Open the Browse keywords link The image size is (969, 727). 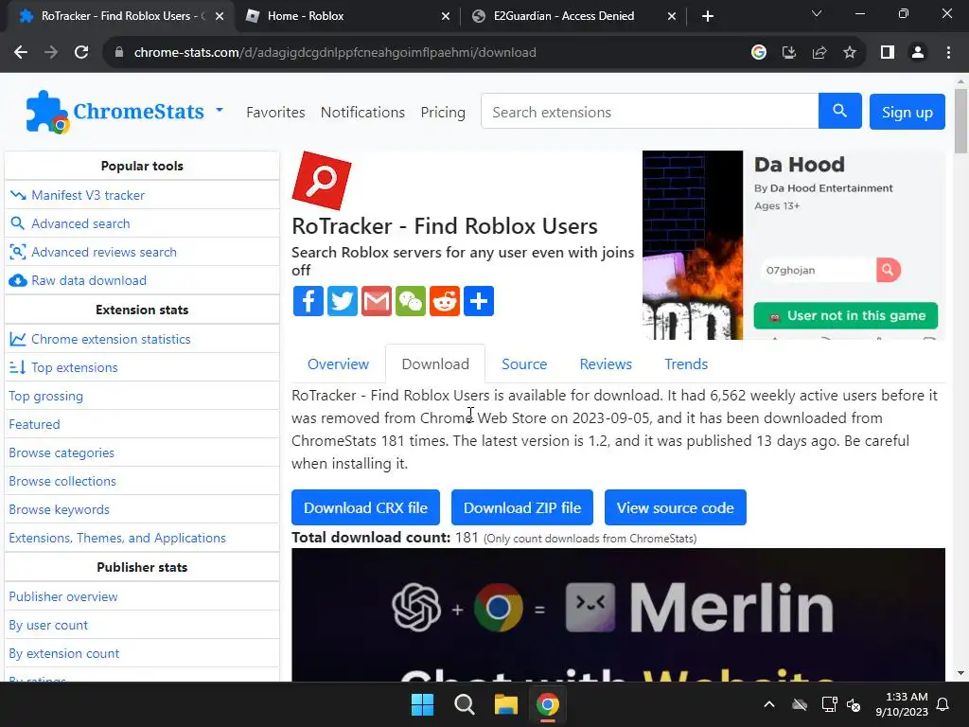point(59,510)
